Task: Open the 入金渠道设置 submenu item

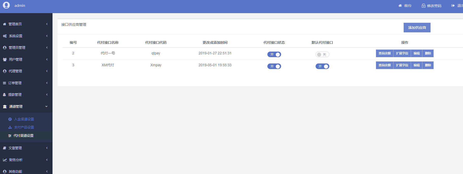Action: coord(24,119)
